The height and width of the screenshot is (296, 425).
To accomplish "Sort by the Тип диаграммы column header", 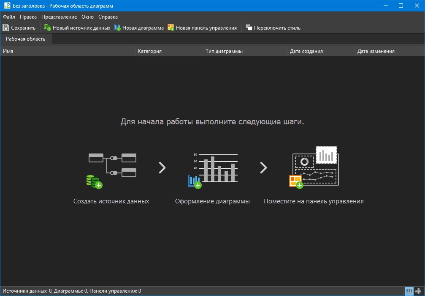I will tap(245, 51).
